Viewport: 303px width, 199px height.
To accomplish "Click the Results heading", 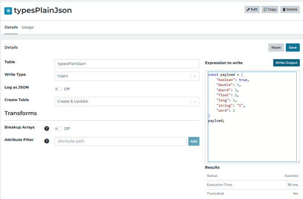I will [212, 167].
